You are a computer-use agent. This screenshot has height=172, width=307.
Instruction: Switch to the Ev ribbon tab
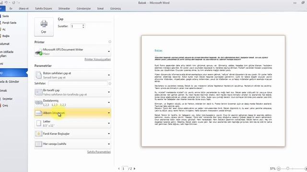coord(11,9)
